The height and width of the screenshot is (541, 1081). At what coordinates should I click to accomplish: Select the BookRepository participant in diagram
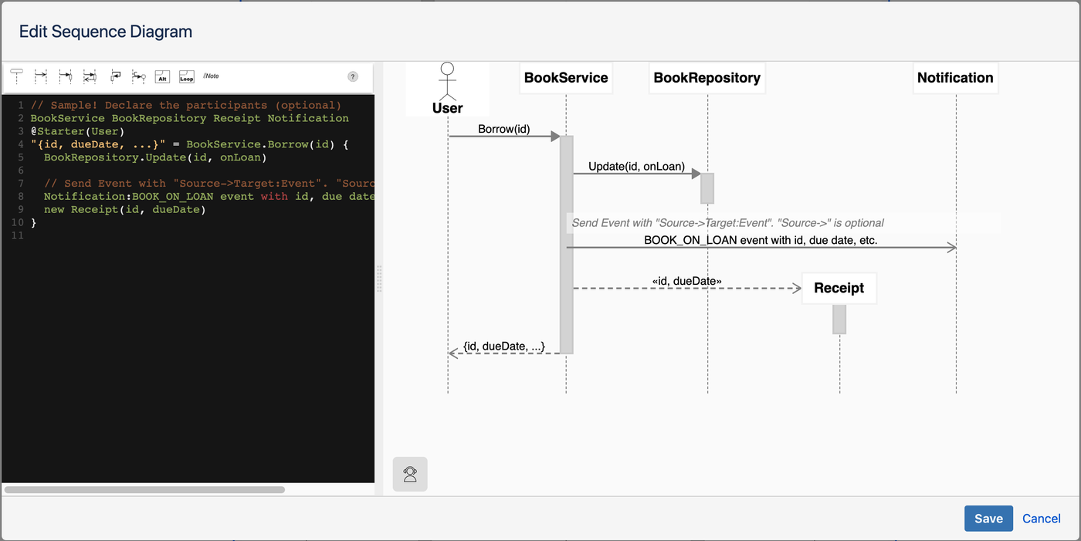[707, 78]
